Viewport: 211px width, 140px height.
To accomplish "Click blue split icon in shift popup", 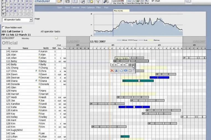I will click(125, 71).
